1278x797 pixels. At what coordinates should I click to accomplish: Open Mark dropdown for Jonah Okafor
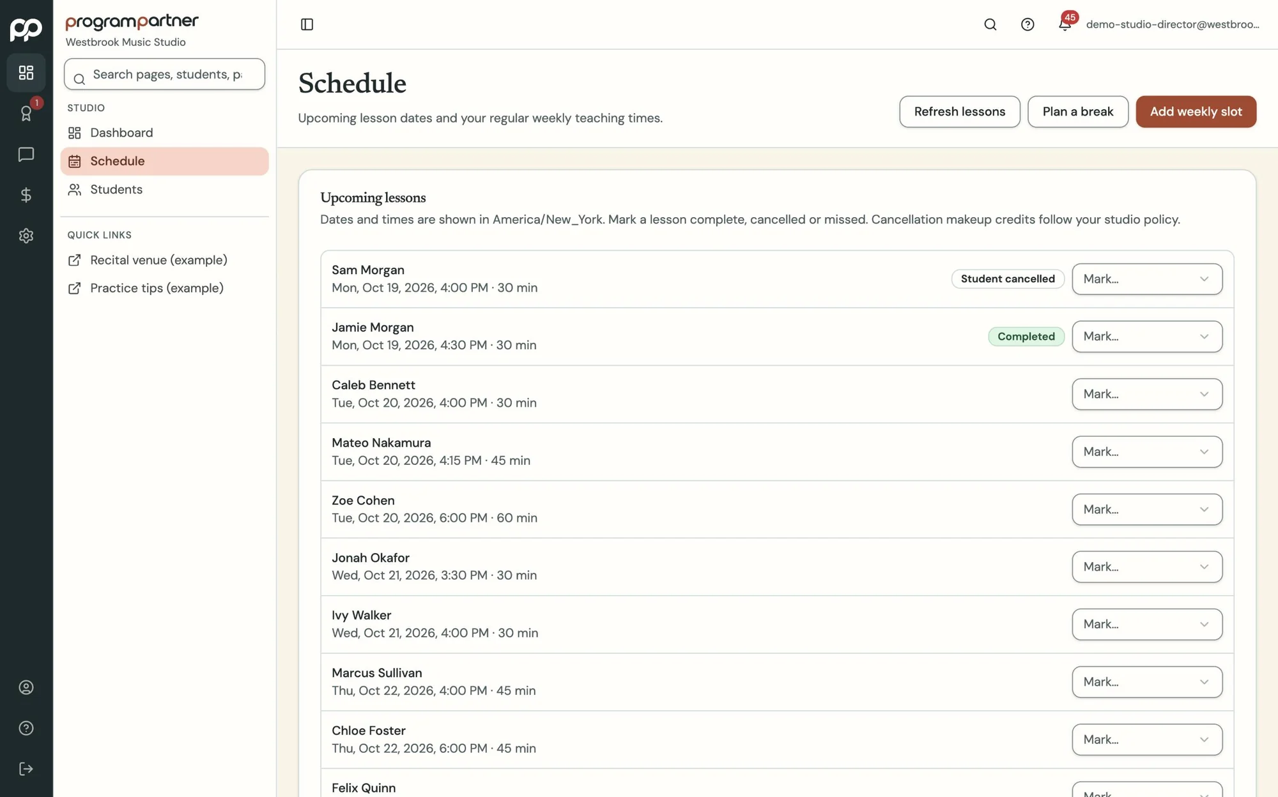click(1147, 566)
